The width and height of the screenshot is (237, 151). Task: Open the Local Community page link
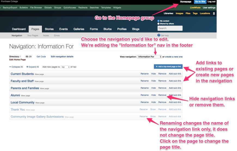coord(23,102)
